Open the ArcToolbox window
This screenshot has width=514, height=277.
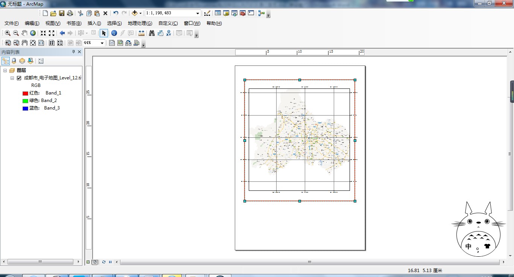pos(243,13)
